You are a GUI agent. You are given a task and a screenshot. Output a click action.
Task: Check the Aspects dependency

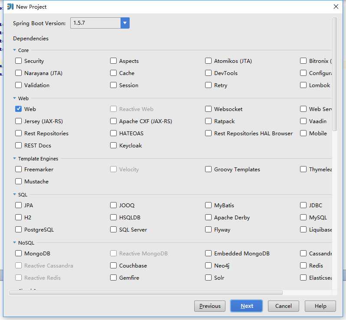click(113, 61)
